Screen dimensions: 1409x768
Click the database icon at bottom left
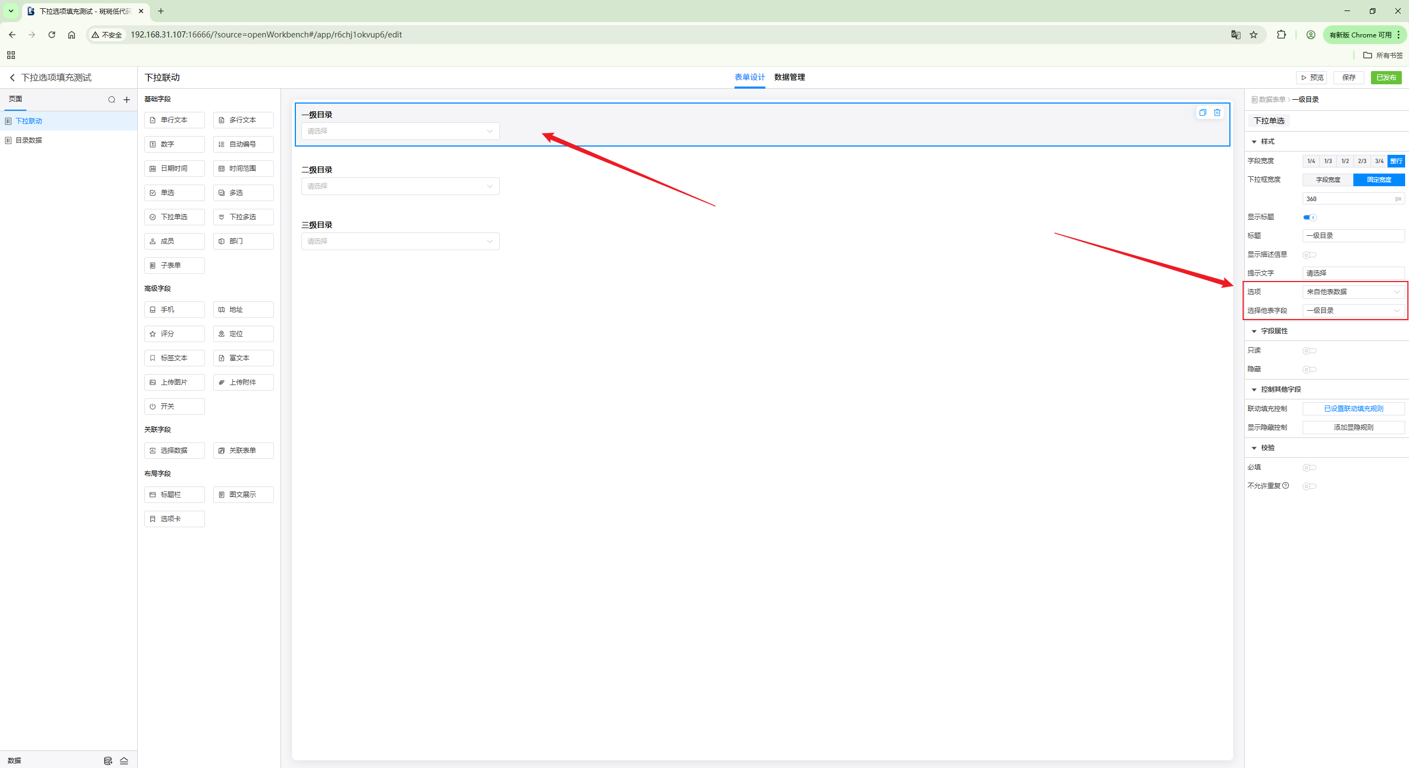point(108,761)
